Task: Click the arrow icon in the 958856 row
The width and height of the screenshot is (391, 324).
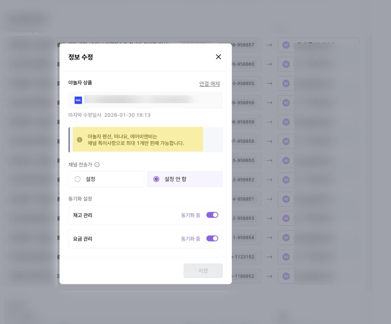Action: pos(269,103)
